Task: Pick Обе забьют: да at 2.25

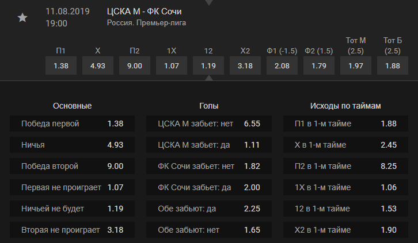Action: [209, 209]
